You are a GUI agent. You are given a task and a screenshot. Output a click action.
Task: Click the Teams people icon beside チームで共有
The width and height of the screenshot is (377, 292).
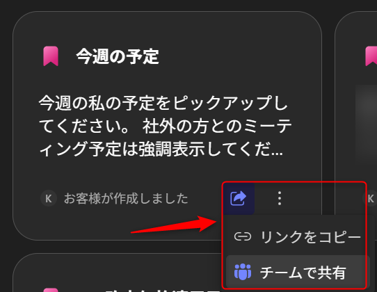(x=243, y=272)
